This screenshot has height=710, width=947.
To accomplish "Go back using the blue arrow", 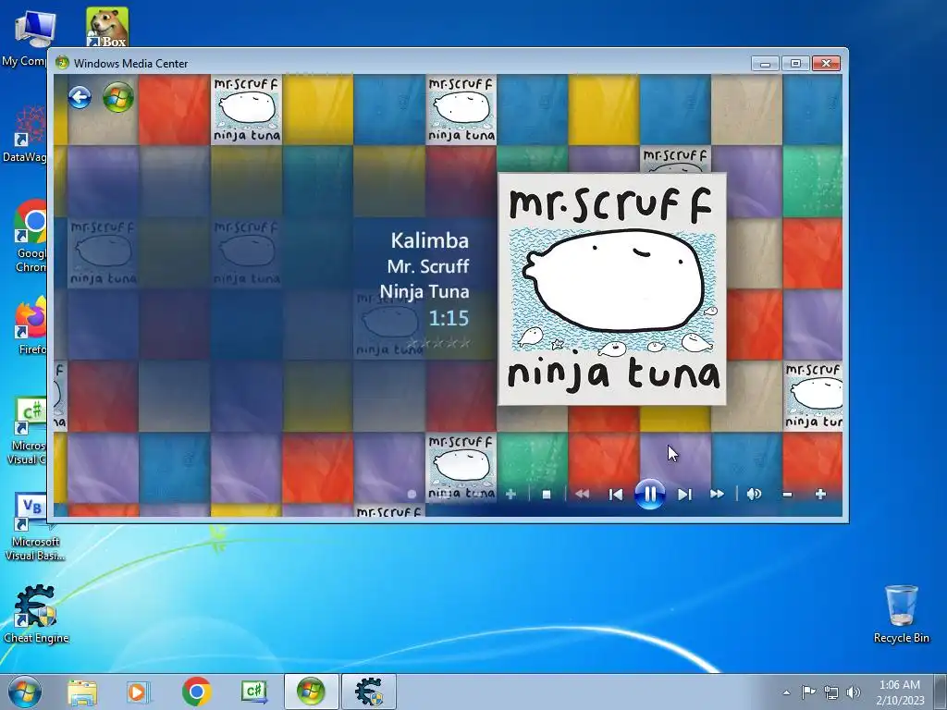I will coord(80,97).
